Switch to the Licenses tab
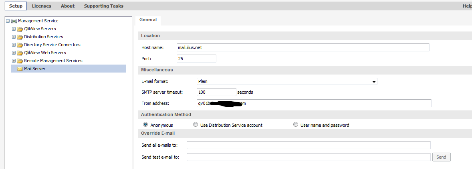Viewport: 472px width, 169px height. 42,6
